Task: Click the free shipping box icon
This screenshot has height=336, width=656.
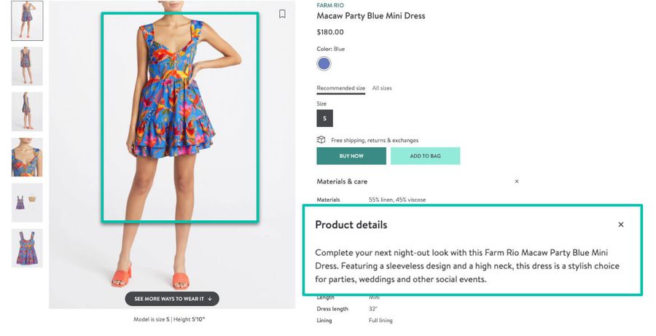Action: tap(321, 140)
